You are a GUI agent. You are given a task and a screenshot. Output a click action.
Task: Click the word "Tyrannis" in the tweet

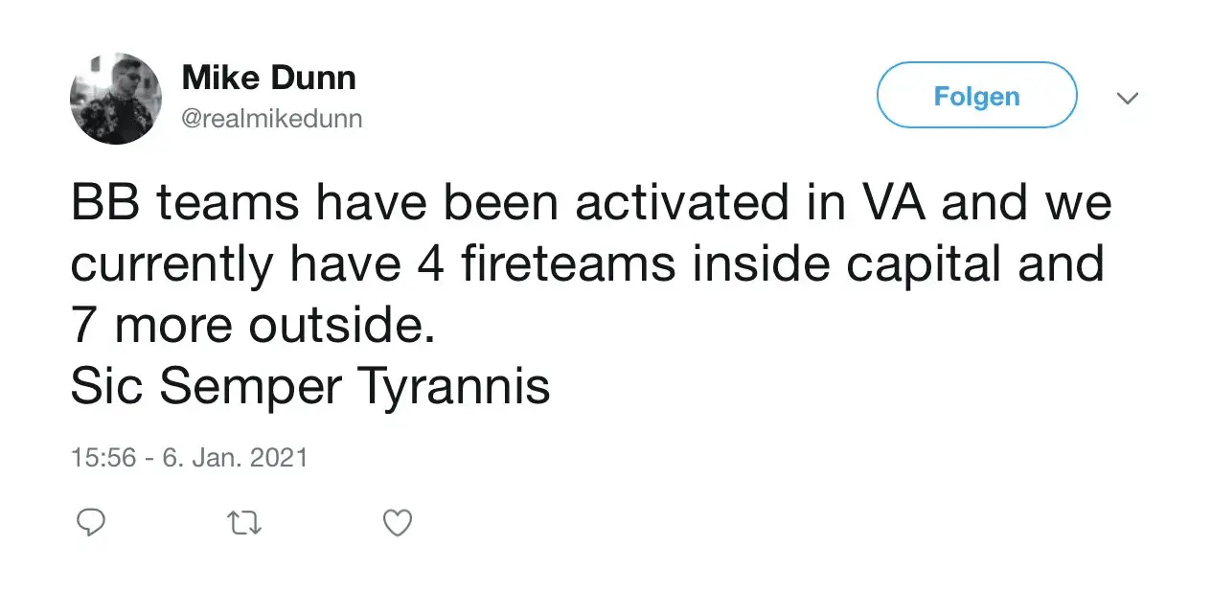[x=454, y=386]
